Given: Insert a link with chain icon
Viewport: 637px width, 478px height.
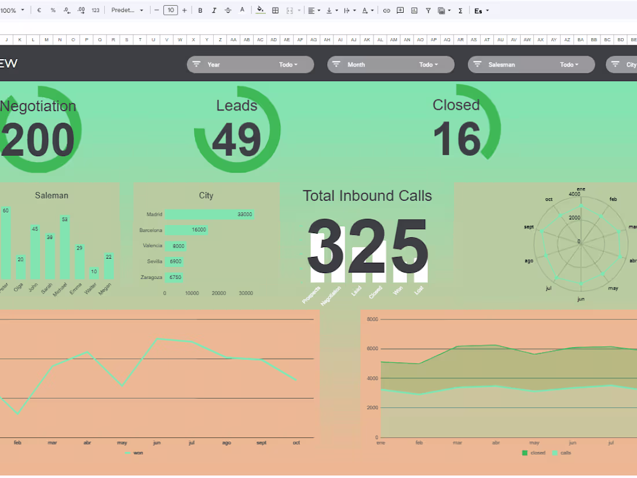Looking at the screenshot, I should [386, 10].
